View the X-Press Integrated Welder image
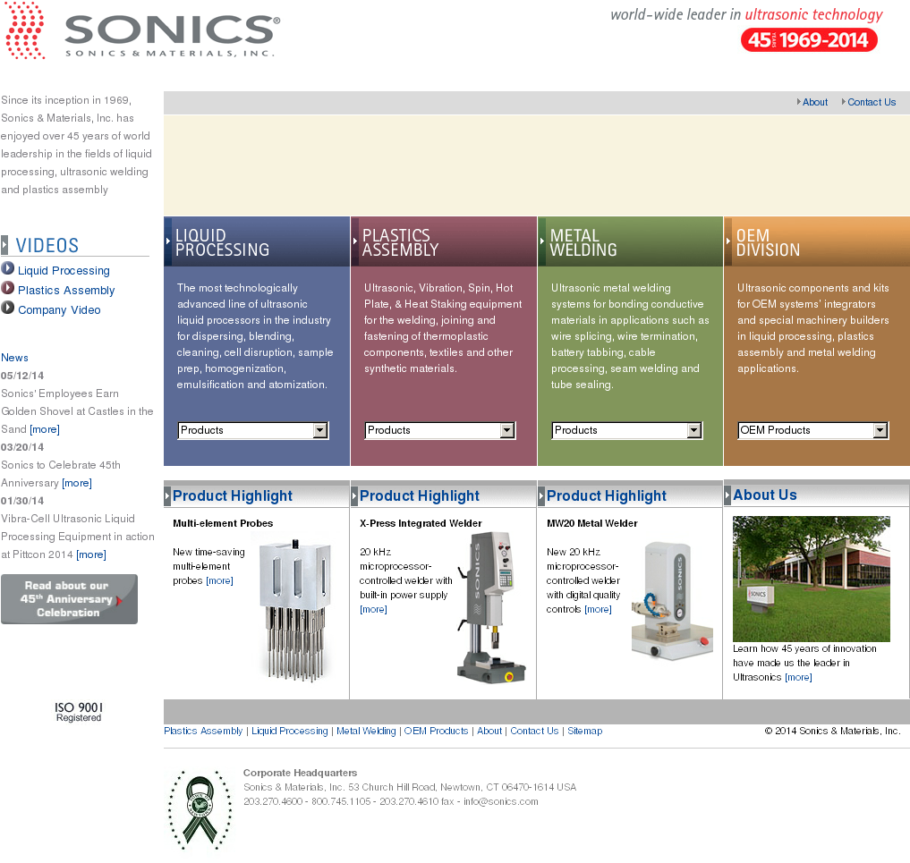Screen dimensions: 910x863 (x=491, y=608)
